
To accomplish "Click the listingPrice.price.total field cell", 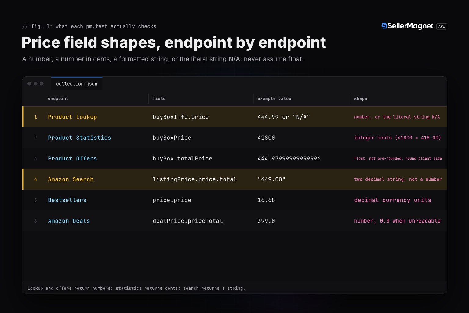I will [195, 179].
